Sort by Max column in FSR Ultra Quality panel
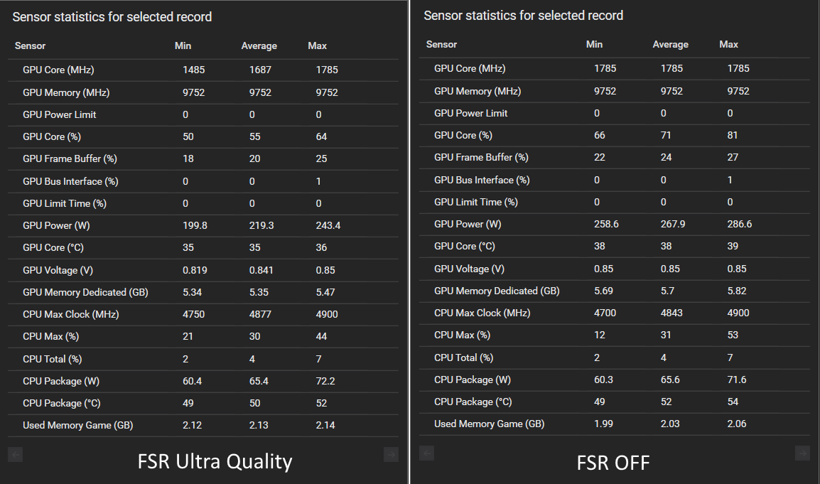The height and width of the screenshot is (484, 820). click(317, 45)
